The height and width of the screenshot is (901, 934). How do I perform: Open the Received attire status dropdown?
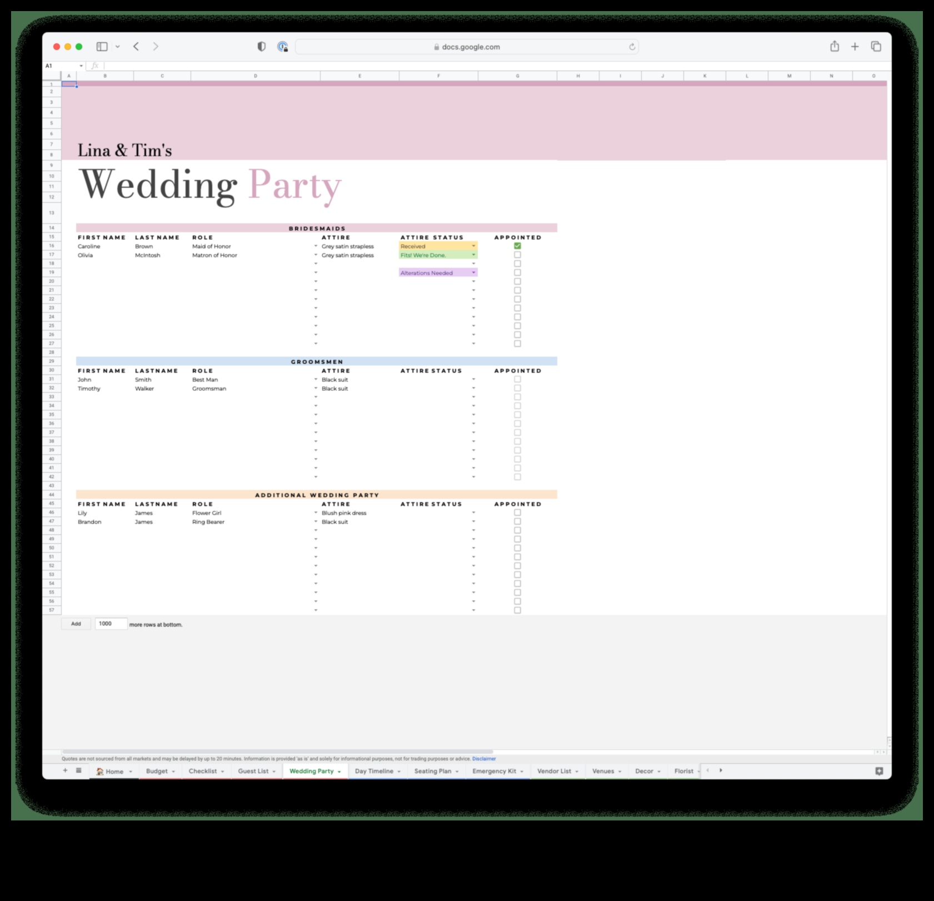[473, 246]
